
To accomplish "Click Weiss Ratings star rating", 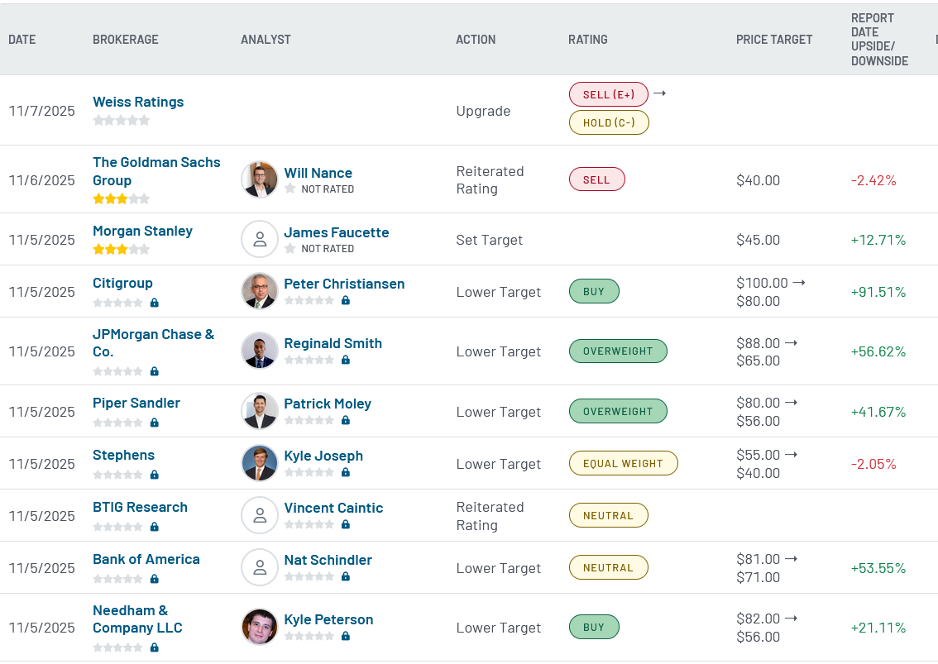I will tap(122, 120).
